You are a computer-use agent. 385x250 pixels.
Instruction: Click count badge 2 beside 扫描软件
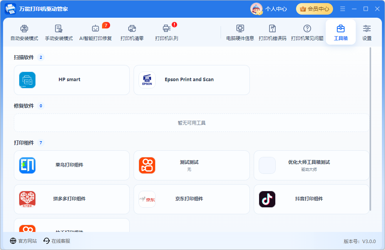tap(41, 57)
